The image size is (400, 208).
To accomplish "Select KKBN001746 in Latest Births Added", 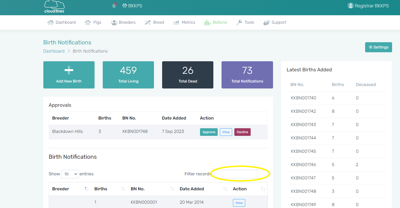I will pyautogui.click(x=304, y=165).
